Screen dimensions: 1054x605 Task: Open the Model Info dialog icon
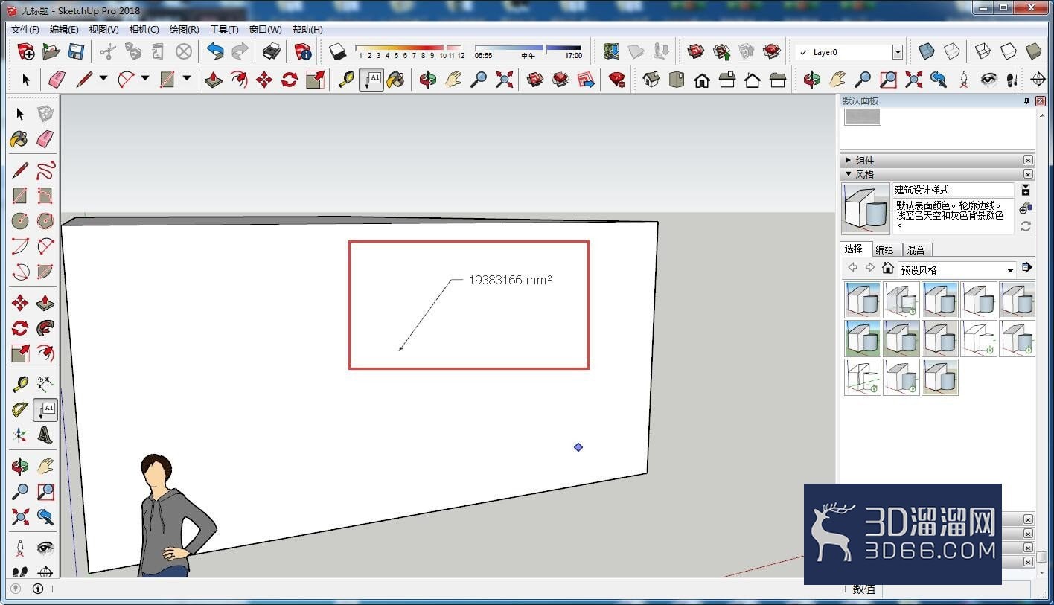303,51
